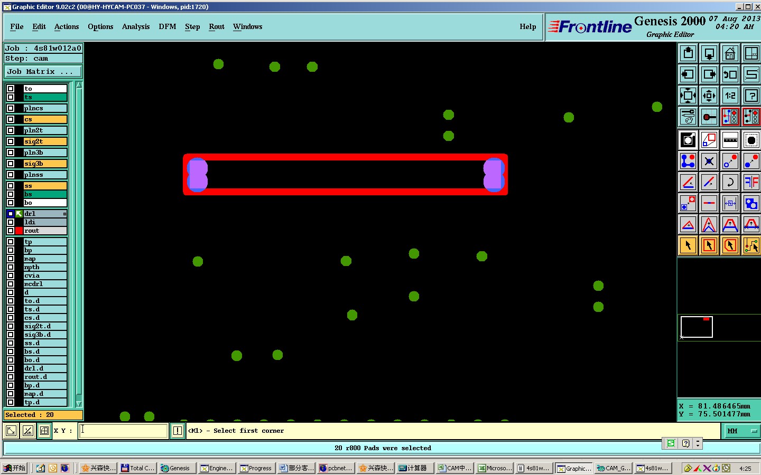
Task: Click the home view icon
Action: pos(730,53)
